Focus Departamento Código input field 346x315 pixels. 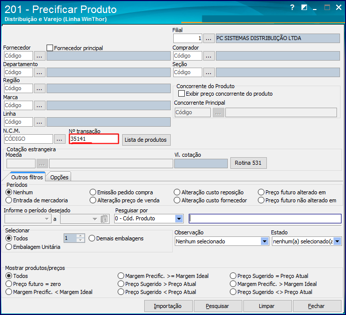[x=19, y=73]
